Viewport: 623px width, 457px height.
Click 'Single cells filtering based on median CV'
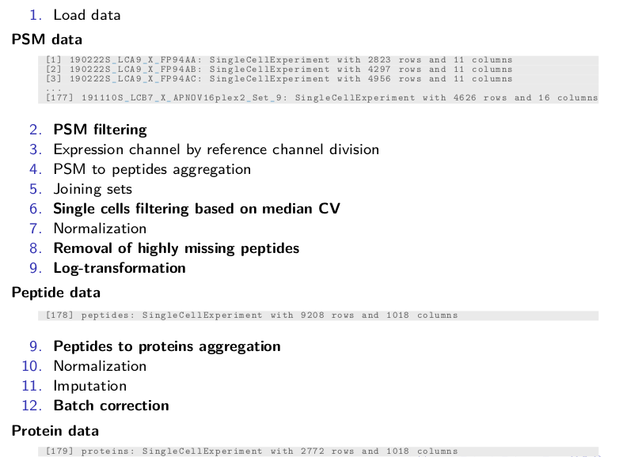(x=196, y=209)
